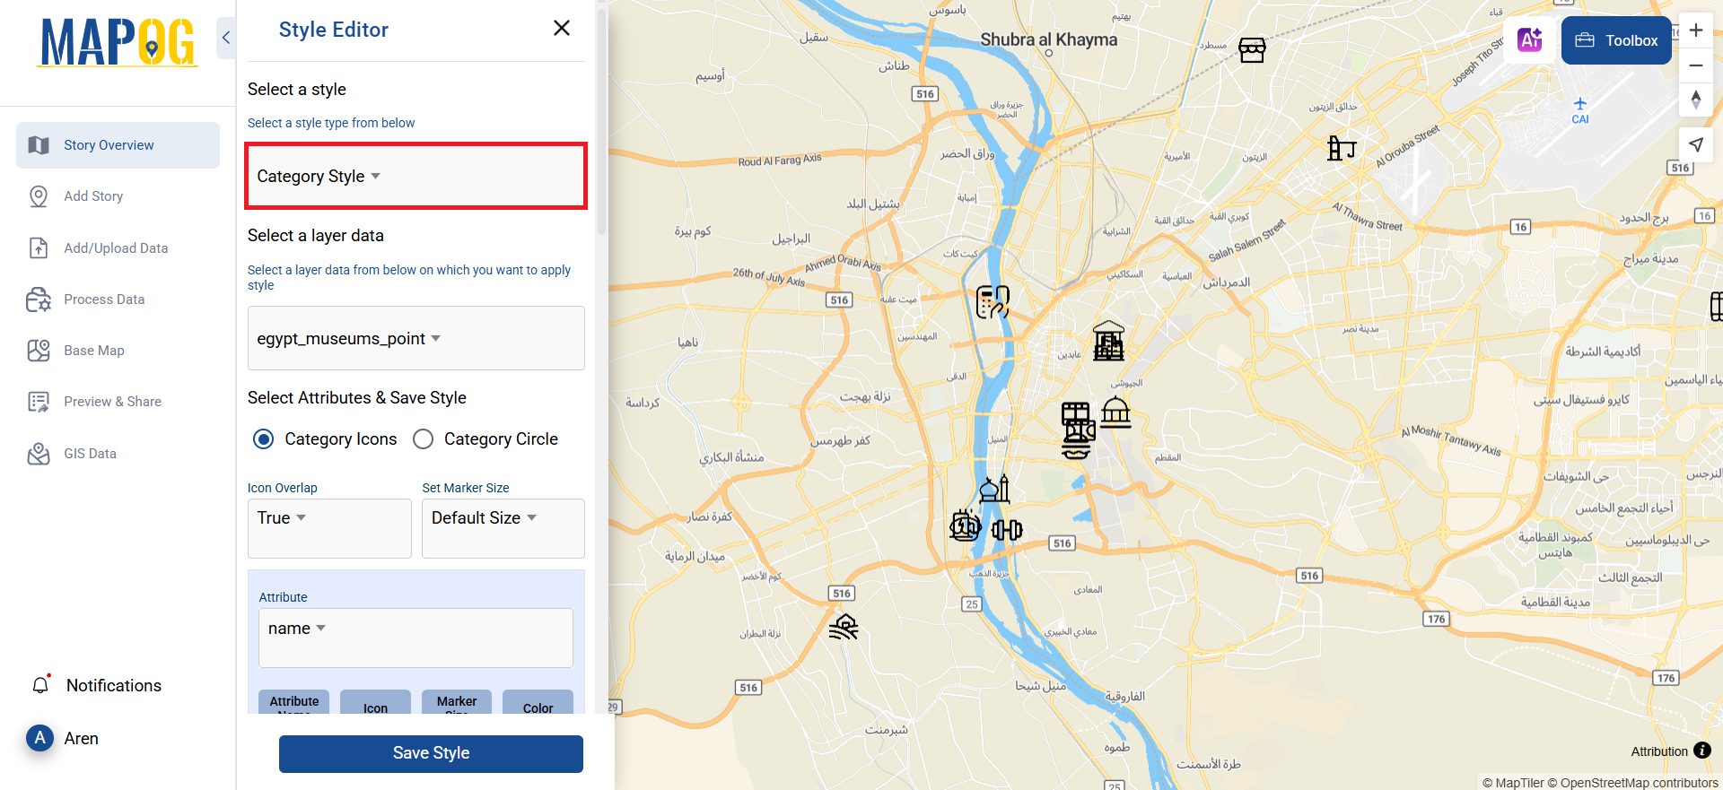1723x790 pixels.
Task: Click the crane marker near Al Orouba Street
Action: tap(1341, 148)
